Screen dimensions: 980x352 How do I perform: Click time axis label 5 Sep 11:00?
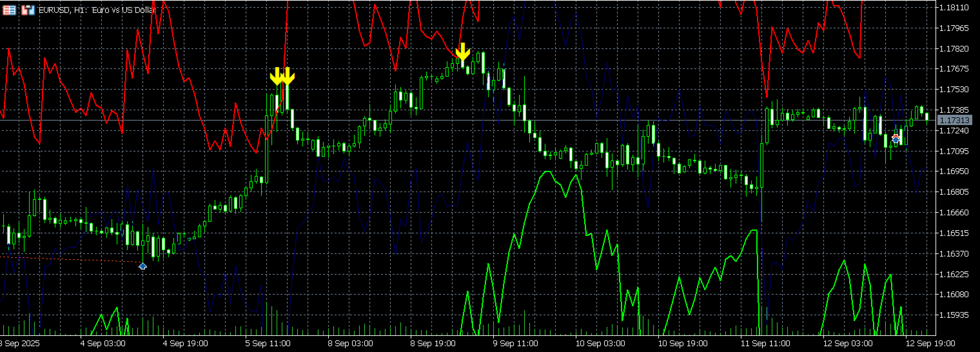point(268,344)
